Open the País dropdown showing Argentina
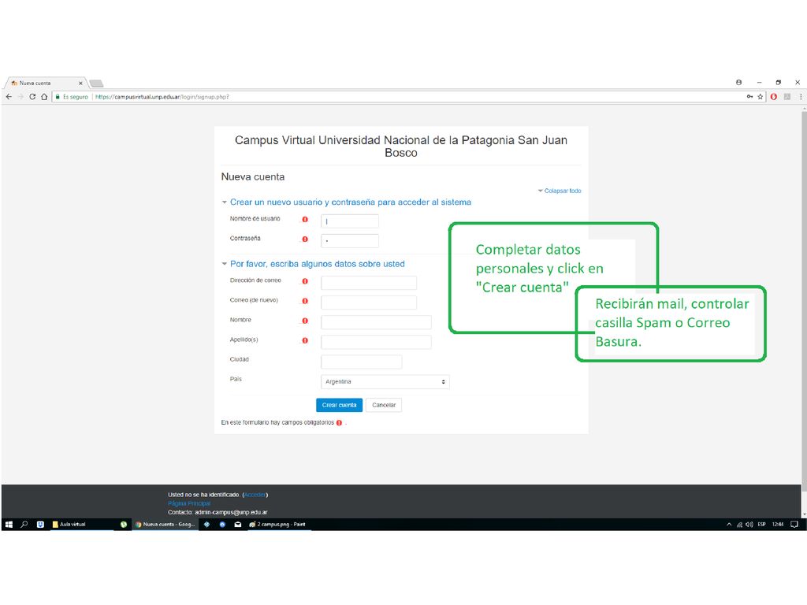This screenshot has width=807, height=605. click(x=385, y=382)
